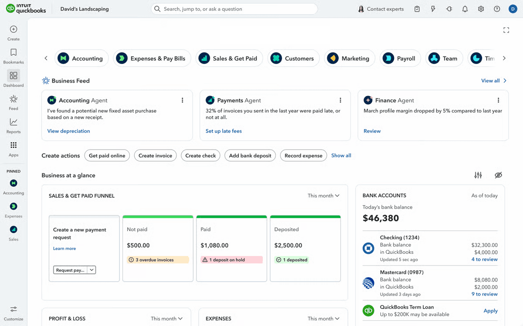Toggle hide amounts eye icon
Screen dimensions: 523x326
click(499, 175)
